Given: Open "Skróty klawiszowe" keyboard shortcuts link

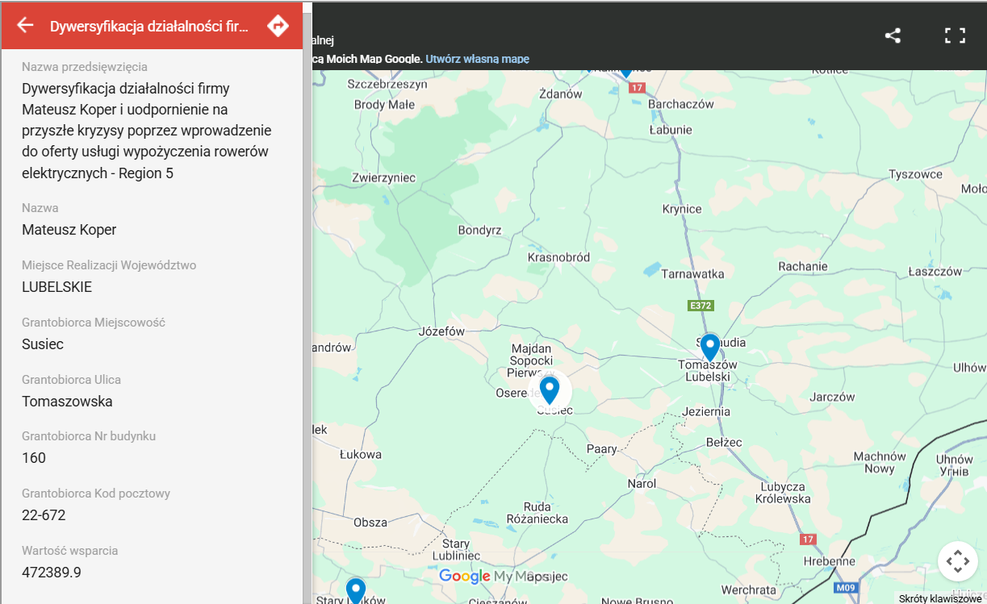Looking at the screenshot, I should (942, 598).
